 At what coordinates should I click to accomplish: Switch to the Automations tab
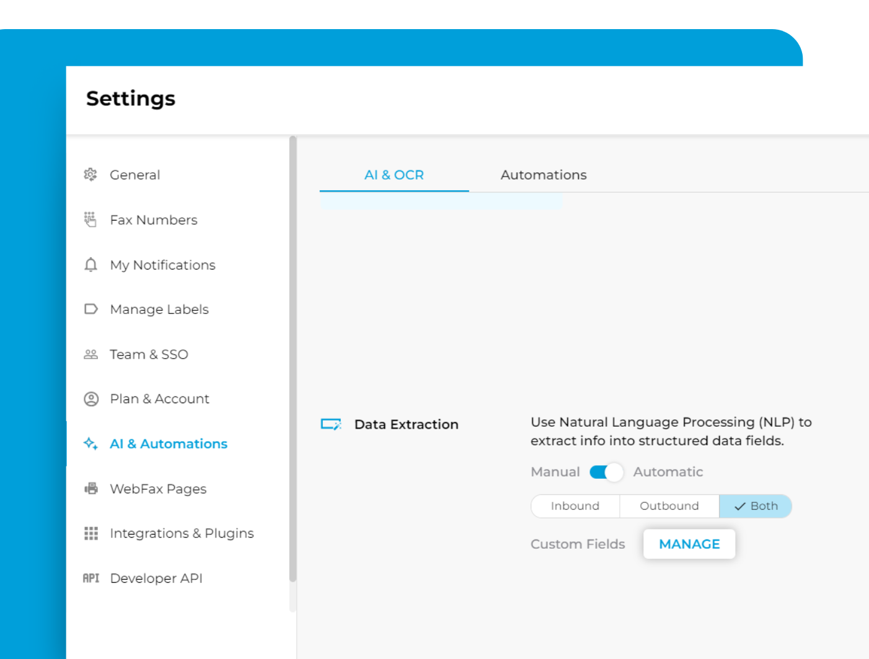(x=543, y=175)
